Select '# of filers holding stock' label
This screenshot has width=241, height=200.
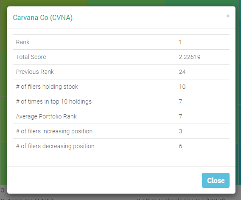pos(47,87)
